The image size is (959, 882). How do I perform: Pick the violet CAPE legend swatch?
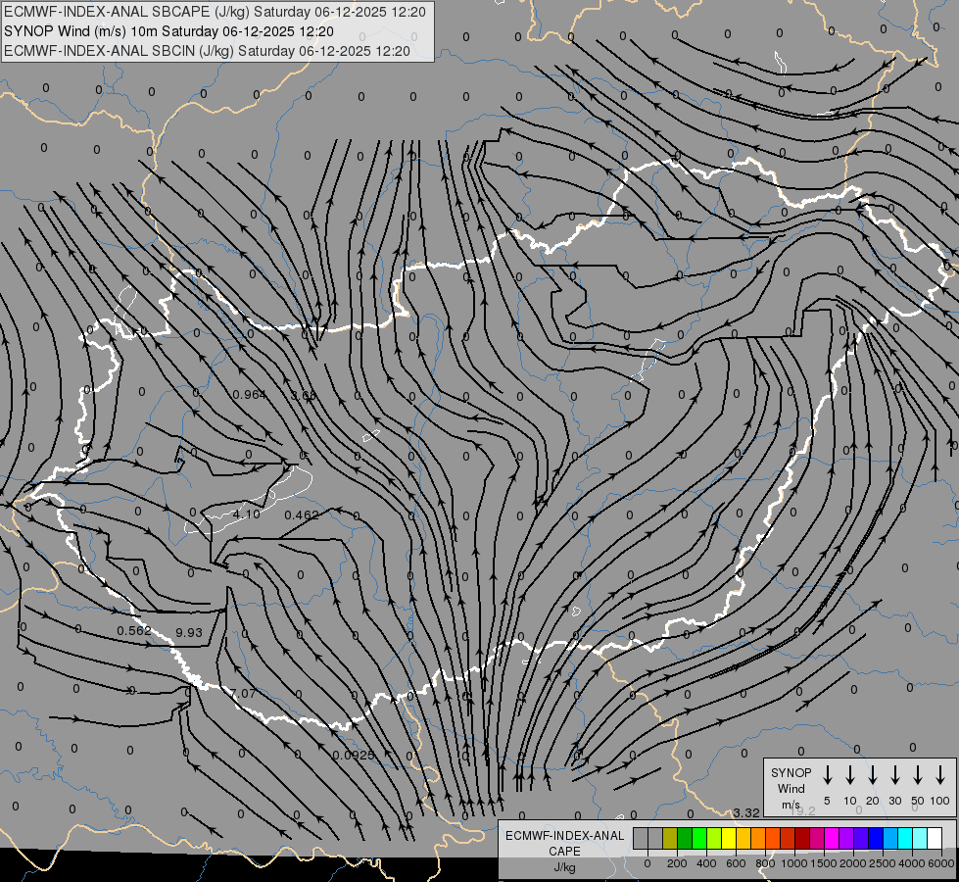pyautogui.click(x=845, y=838)
